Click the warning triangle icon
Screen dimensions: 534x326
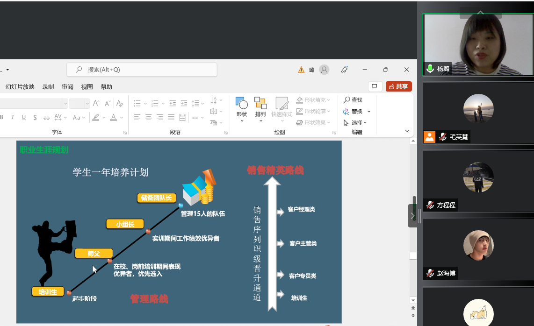click(301, 70)
